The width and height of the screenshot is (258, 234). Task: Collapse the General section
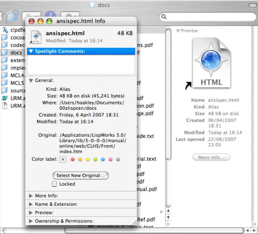tap(31, 80)
